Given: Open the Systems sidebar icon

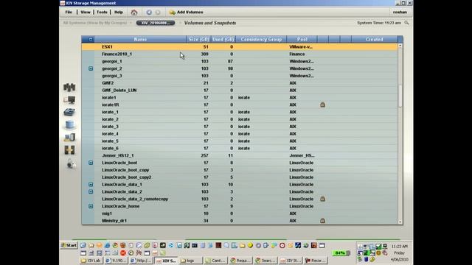Looking at the screenshot, I should 69,87.
